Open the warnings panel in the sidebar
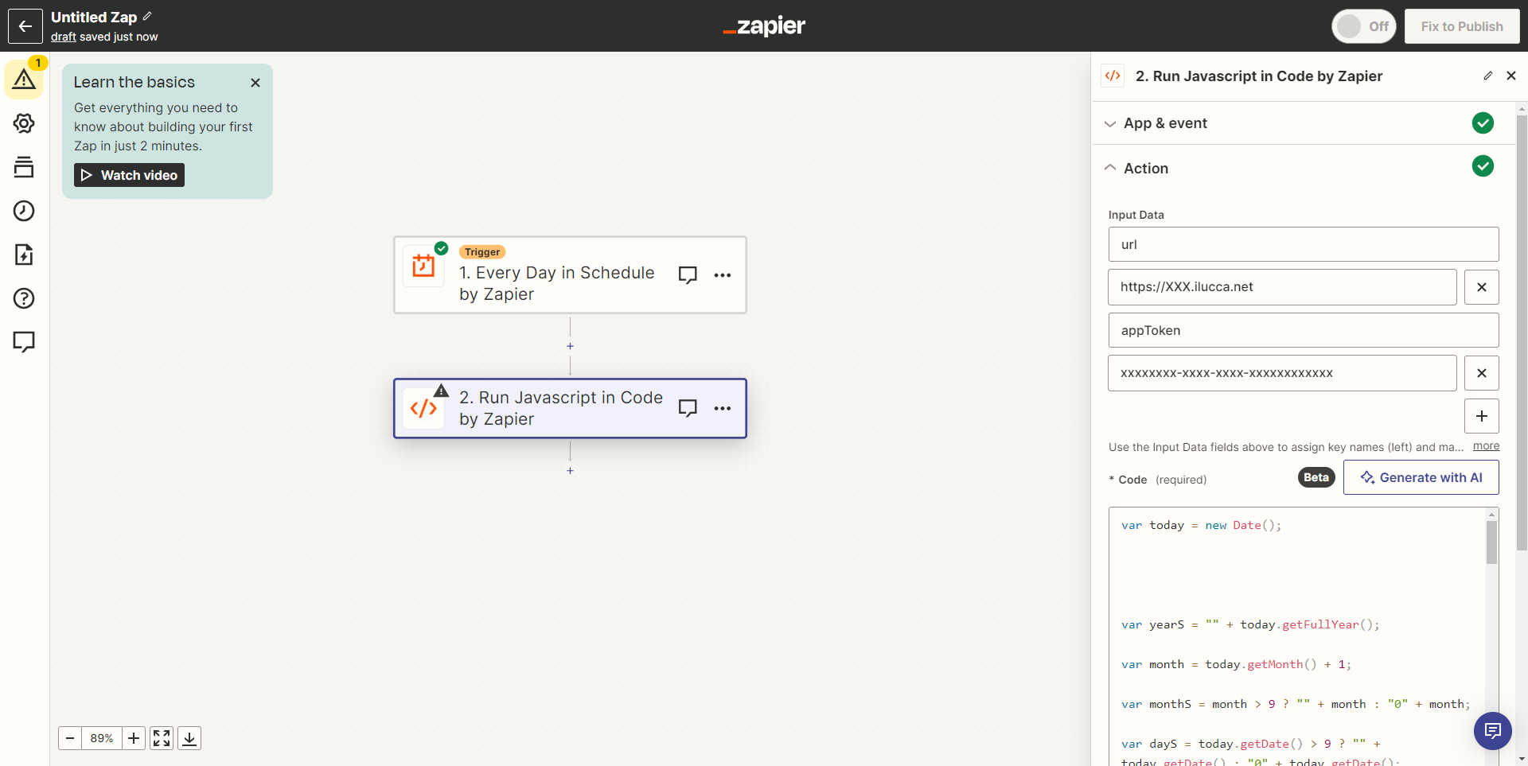 point(24,80)
